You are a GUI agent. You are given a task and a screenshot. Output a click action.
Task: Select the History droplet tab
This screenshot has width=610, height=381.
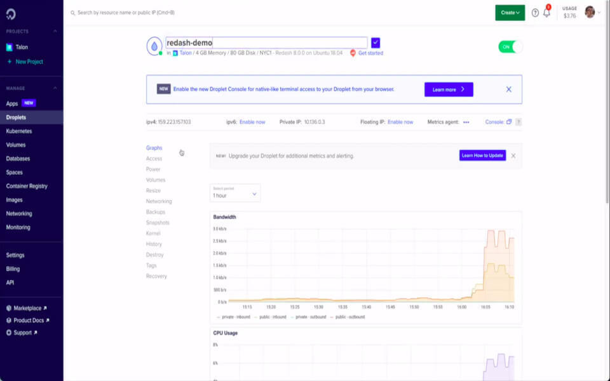(154, 244)
